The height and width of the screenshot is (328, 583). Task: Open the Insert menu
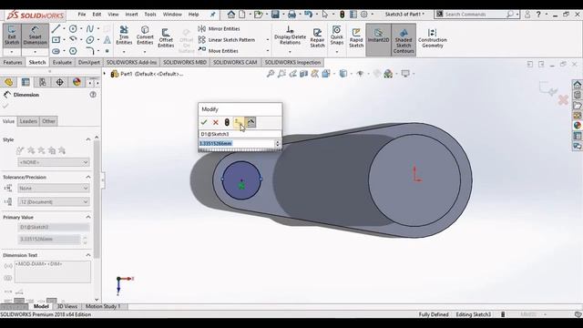pyautogui.click(x=131, y=15)
